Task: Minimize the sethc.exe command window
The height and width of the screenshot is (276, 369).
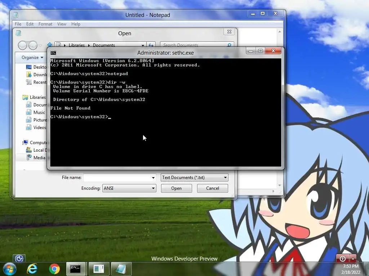Action: pos(251,51)
